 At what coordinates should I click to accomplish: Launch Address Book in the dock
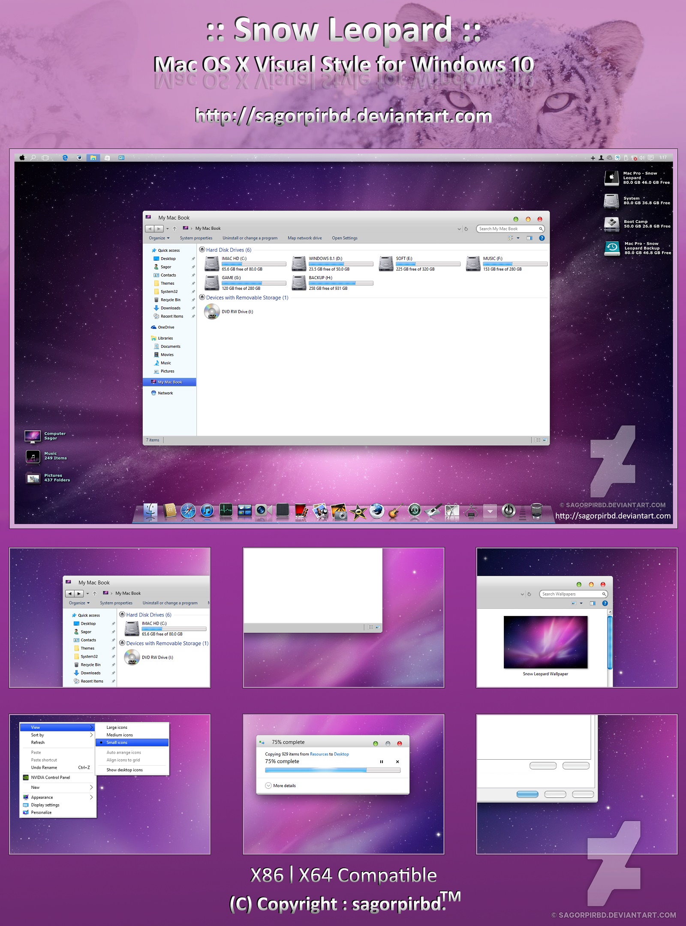tap(170, 511)
